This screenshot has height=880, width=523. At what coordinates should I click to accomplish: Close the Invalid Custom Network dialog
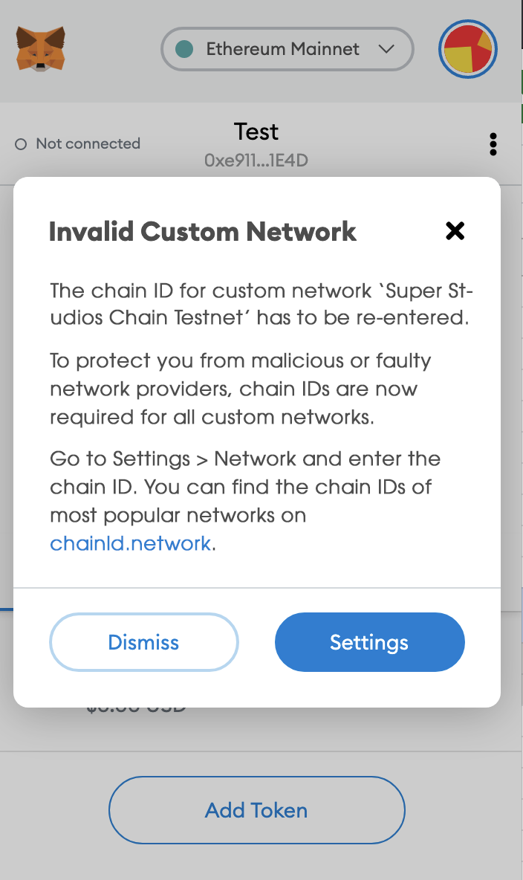[x=455, y=231]
